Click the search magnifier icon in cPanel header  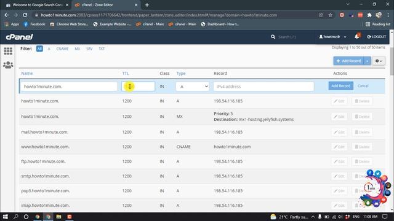tap(273, 37)
